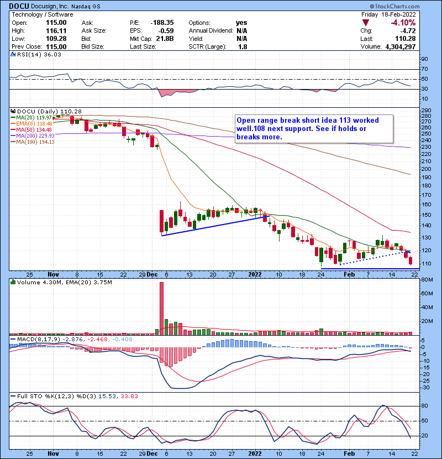
Task: Click the Mkt Cap value 21.8B
Action: tap(165, 39)
